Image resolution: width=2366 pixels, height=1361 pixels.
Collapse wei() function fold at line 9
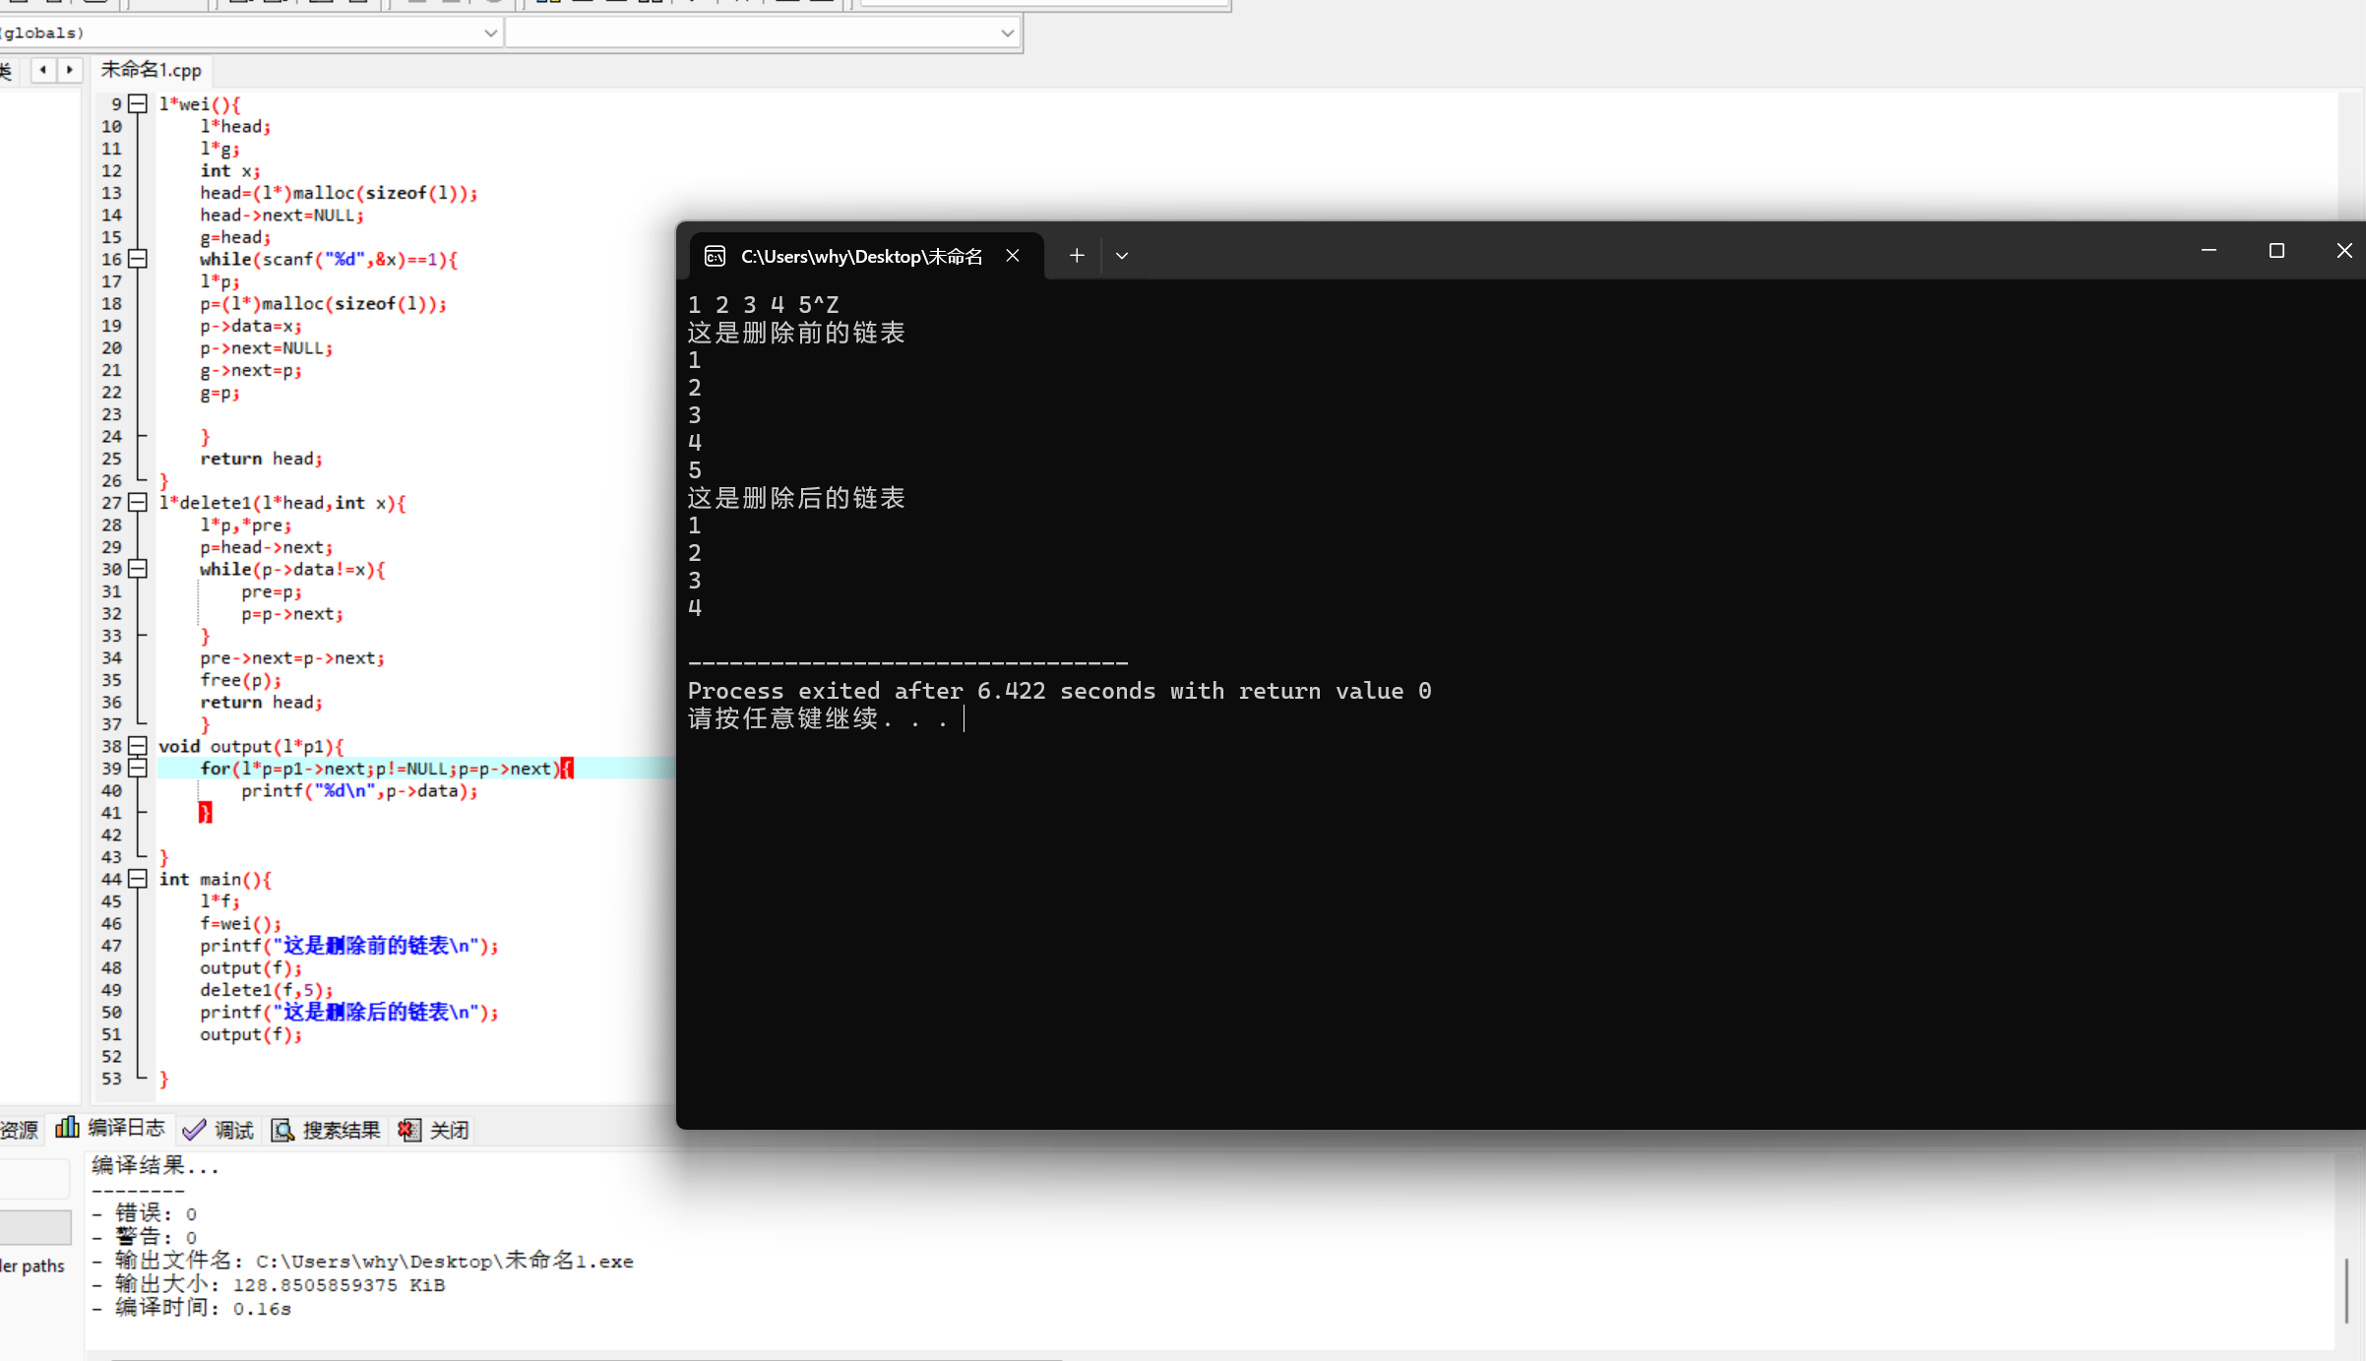[139, 103]
